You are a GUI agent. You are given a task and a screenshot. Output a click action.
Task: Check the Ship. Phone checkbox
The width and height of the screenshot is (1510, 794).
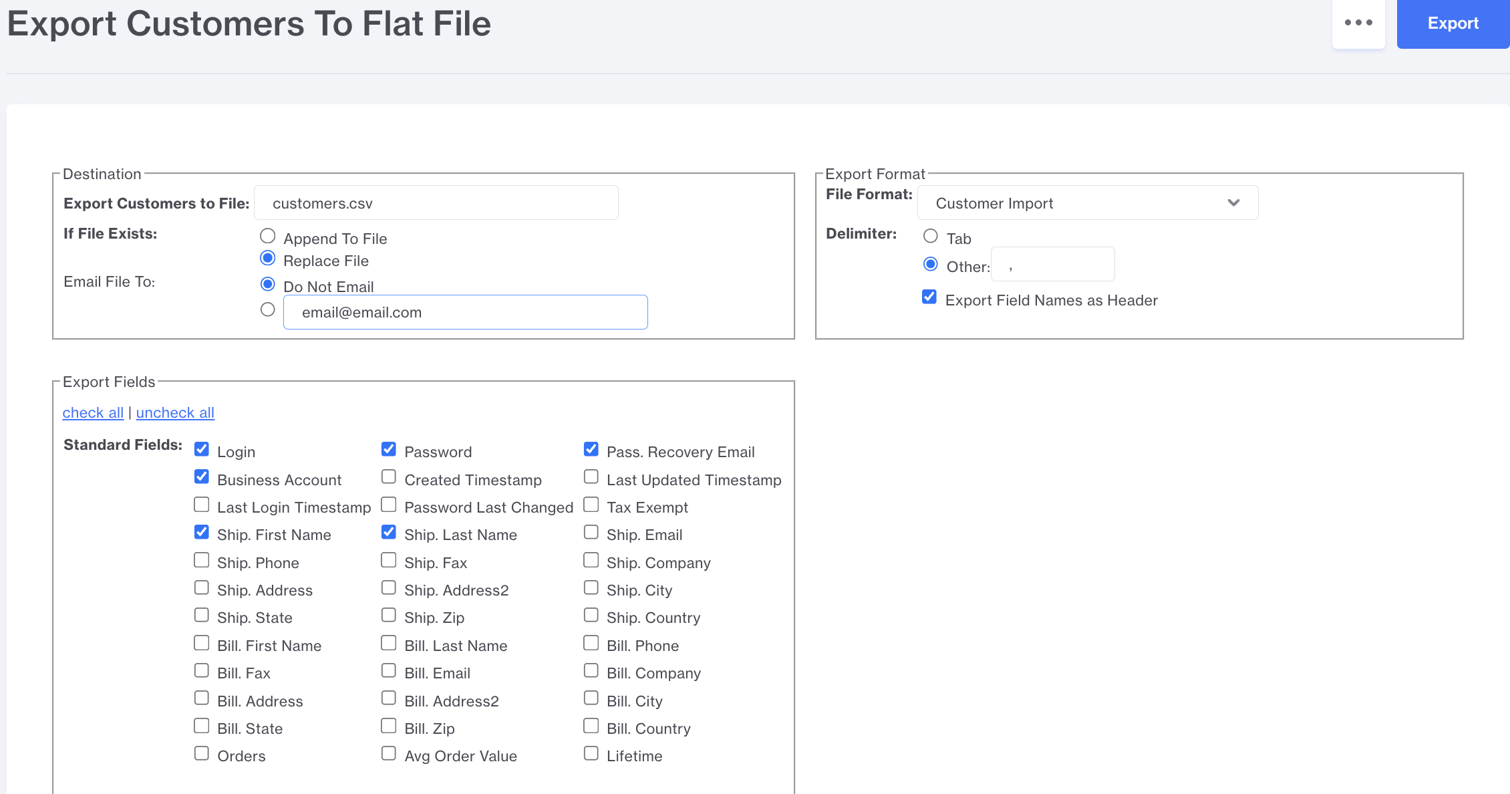tap(201, 560)
